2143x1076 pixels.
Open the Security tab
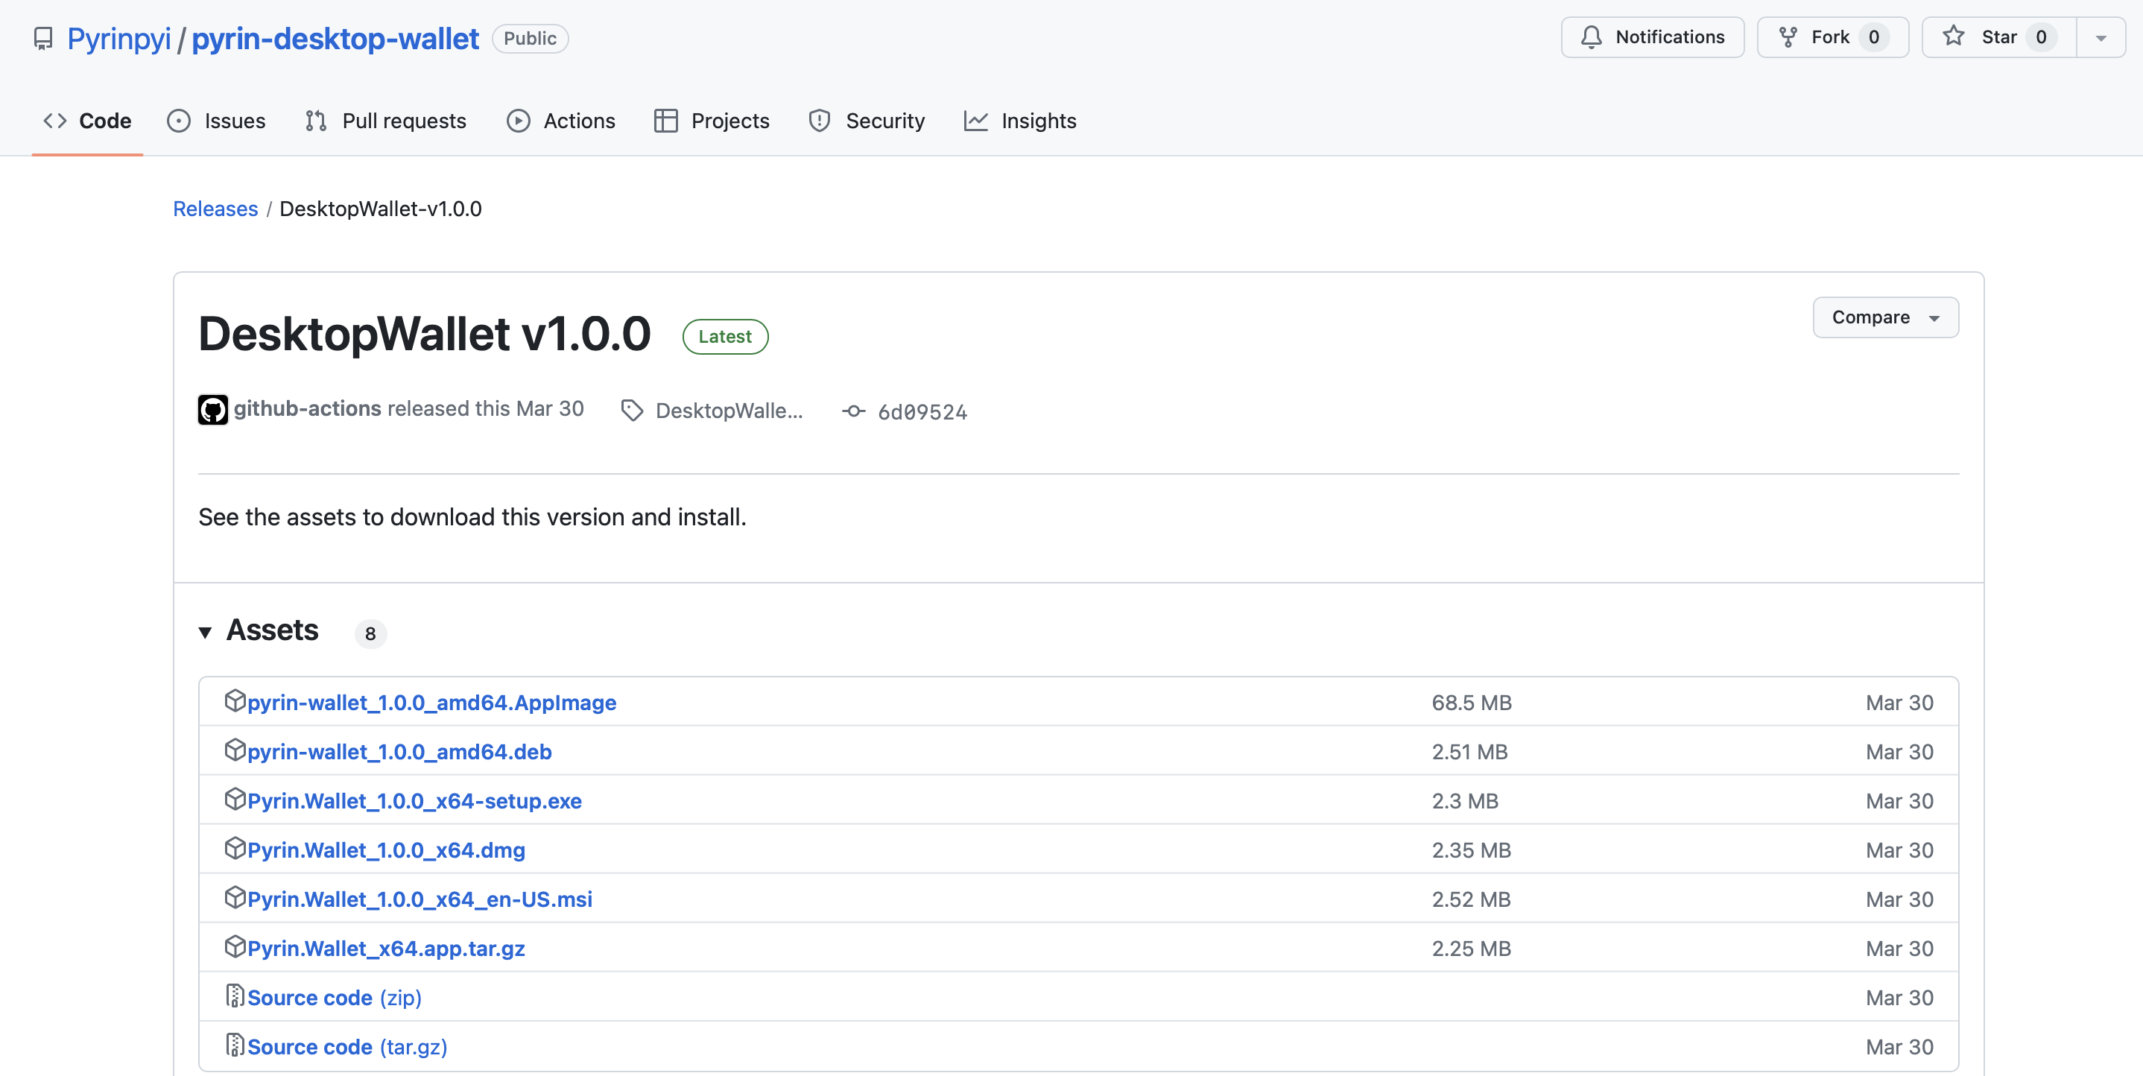(x=885, y=120)
